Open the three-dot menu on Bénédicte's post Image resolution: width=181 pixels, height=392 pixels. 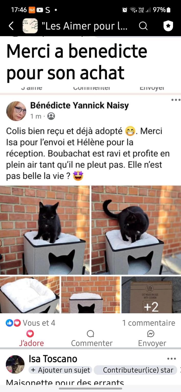pos(176,100)
